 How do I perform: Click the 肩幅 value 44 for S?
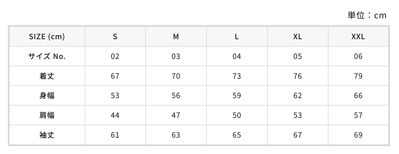click(115, 115)
